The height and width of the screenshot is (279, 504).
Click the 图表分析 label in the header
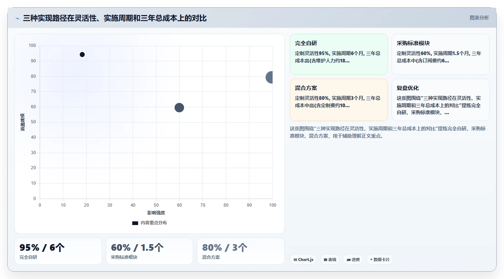point(479,18)
